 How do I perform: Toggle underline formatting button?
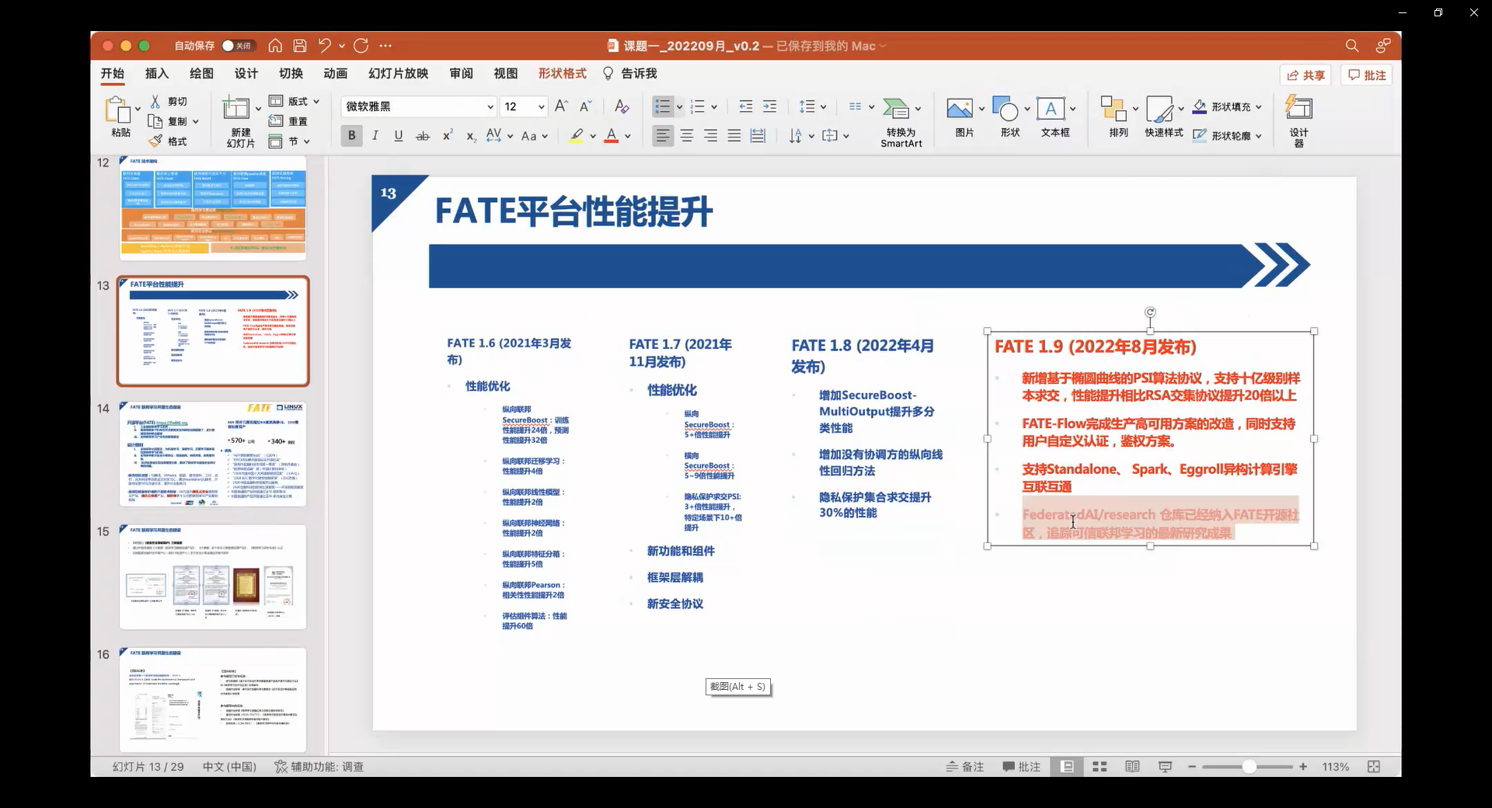399,136
